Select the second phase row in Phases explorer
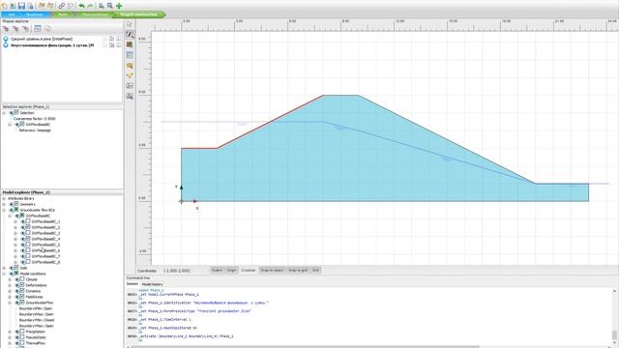This screenshot has height=348, width=619. 62,45
